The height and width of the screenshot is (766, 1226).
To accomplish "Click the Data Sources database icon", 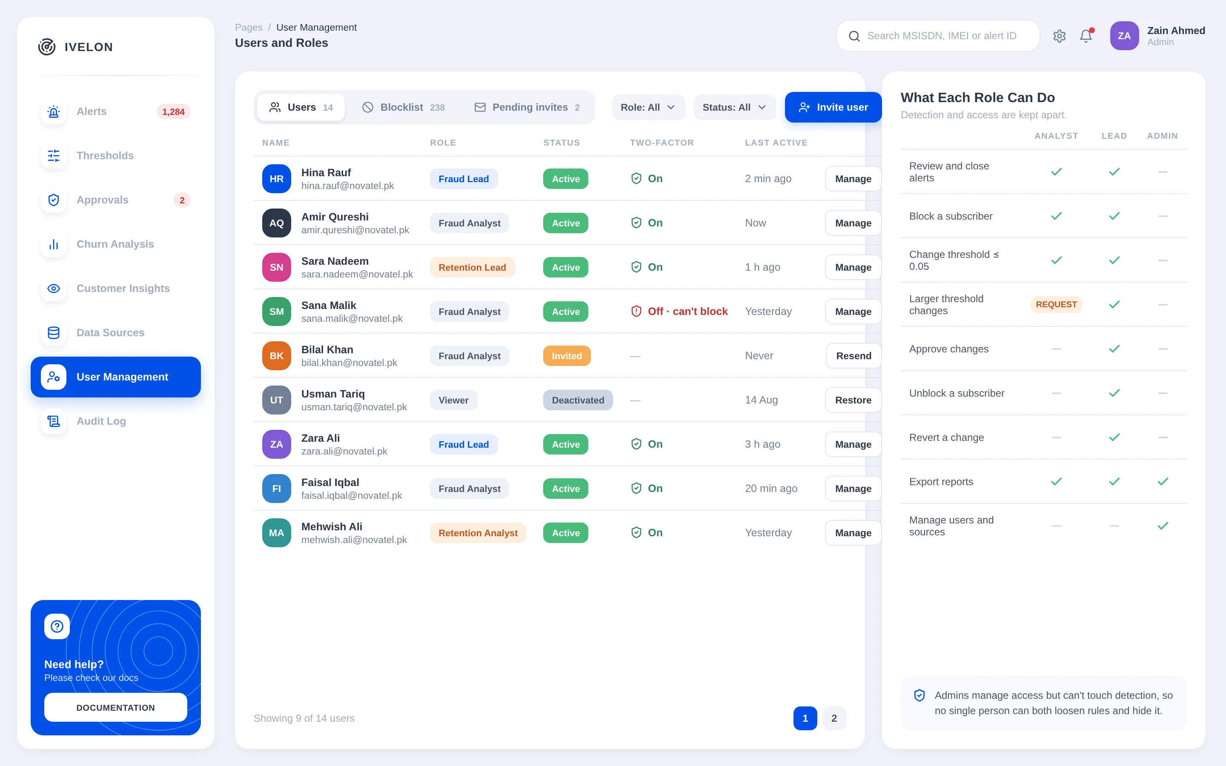I will [x=54, y=332].
